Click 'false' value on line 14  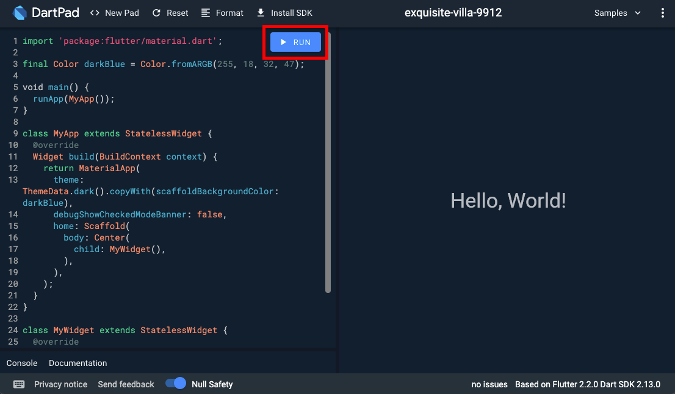210,214
